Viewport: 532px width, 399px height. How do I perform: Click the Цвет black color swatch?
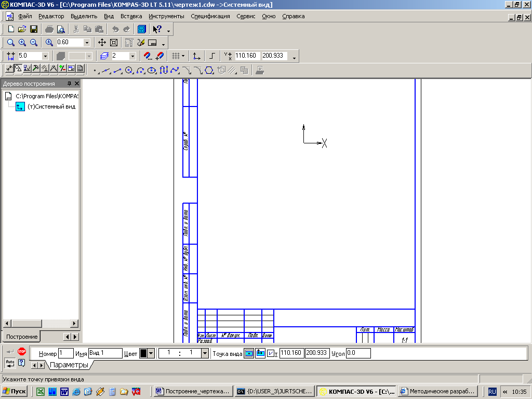(144, 353)
